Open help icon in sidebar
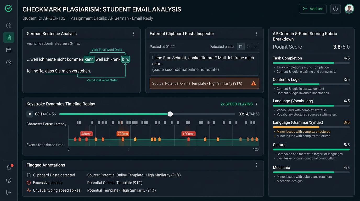This screenshot has height=201, width=360. (9, 180)
